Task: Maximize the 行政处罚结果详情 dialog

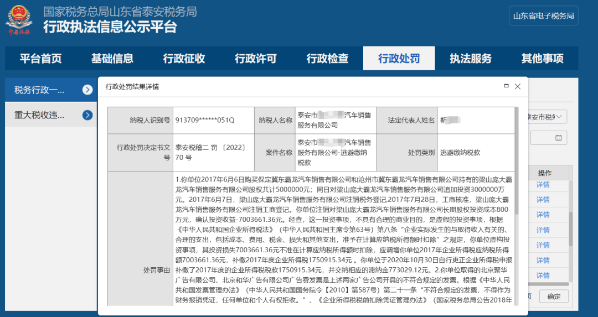Action: click(x=507, y=86)
